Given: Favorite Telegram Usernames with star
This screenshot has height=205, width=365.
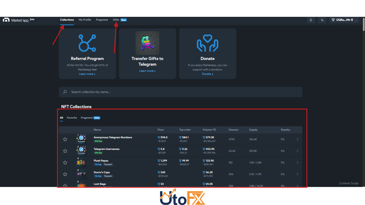Looking at the screenshot, I should (x=65, y=151).
